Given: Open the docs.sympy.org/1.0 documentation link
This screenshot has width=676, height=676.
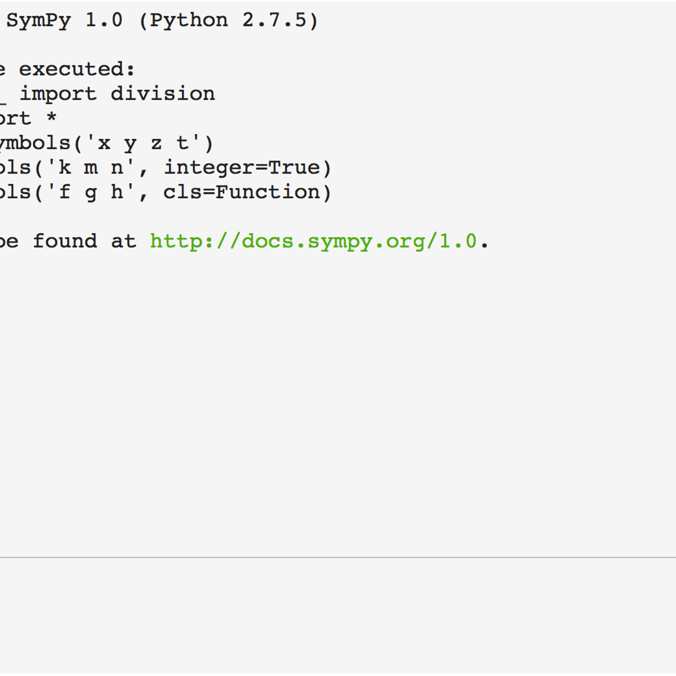Looking at the screenshot, I should click(313, 242).
